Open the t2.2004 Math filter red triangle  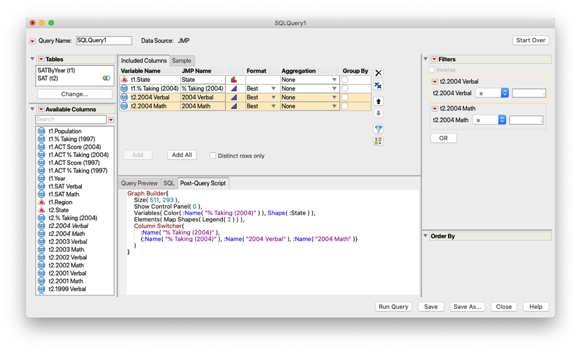[435, 109]
